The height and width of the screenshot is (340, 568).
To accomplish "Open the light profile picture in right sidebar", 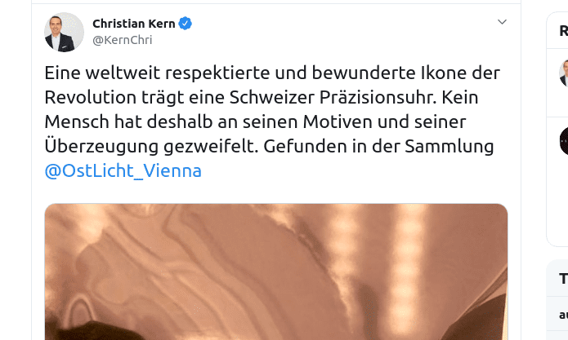I will [x=564, y=73].
